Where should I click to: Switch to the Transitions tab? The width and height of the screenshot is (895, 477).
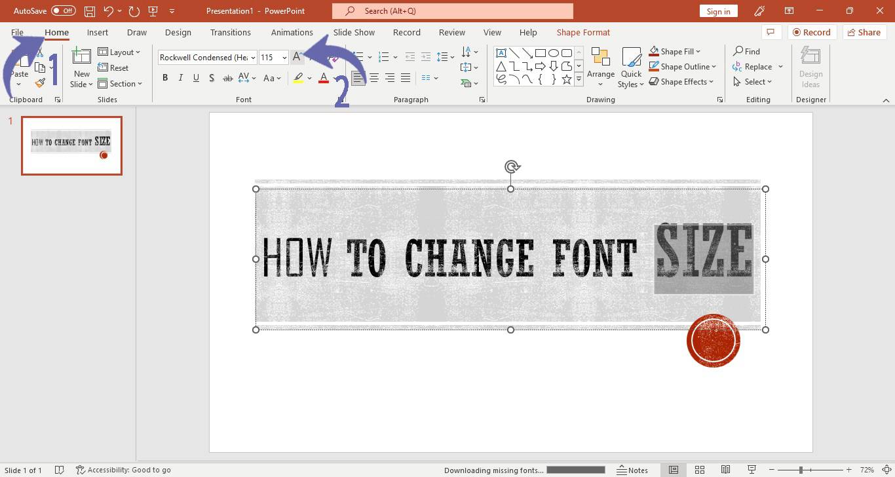[x=231, y=32]
